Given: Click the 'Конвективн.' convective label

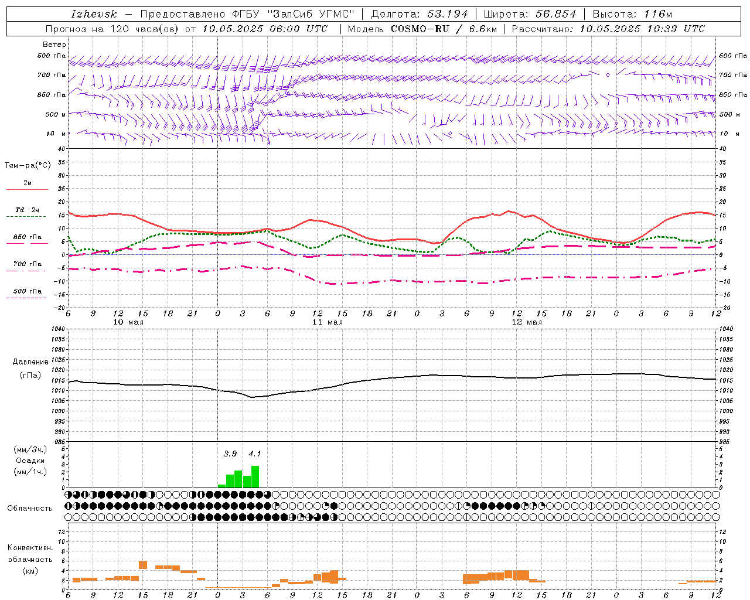Looking at the screenshot, I should pyautogui.click(x=30, y=548).
